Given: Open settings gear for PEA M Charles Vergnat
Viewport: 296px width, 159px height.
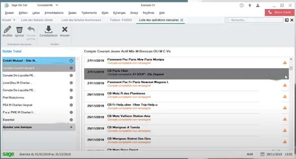Looking at the screenshot, I should pyautogui.click(x=71, y=105).
